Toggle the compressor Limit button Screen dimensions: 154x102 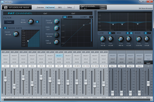click(x=70, y=17)
